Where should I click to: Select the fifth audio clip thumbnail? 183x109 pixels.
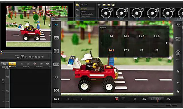coord(168,13)
